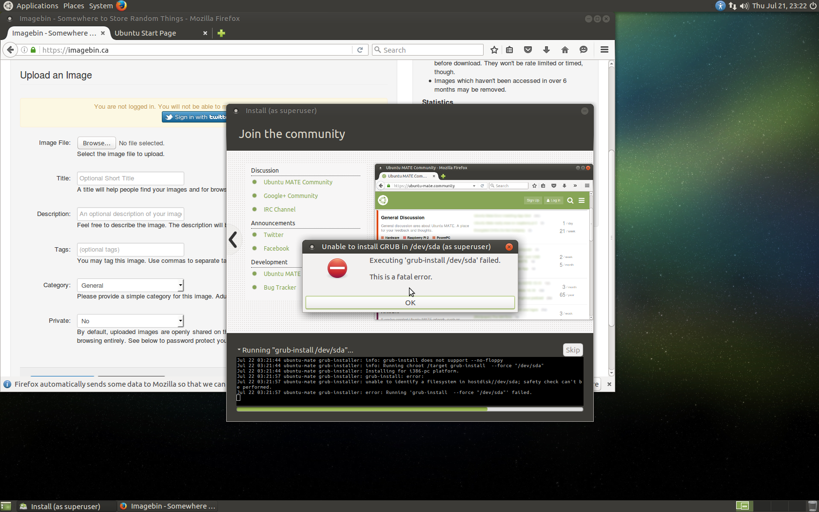Open the volume control indicator
Image resolution: width=819 pixels, height=512 pixels.
coord(744,6)
